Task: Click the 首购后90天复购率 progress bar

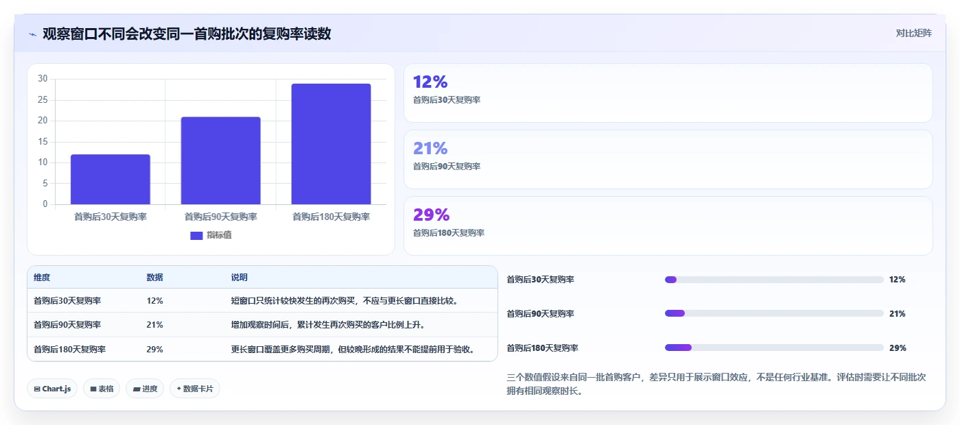Action: [x=774, y=313]
